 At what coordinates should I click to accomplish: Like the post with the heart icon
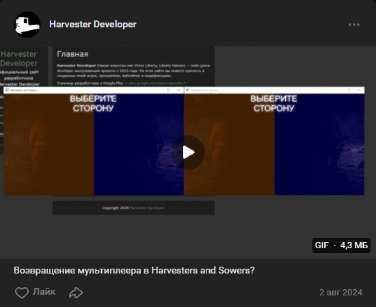22,293
